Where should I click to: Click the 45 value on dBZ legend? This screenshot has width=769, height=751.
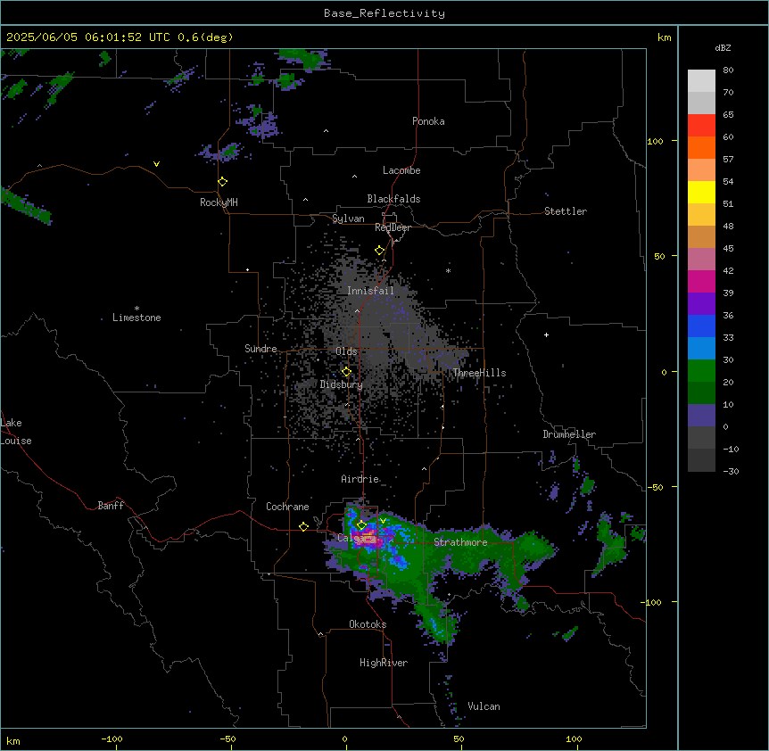point(728,249)
